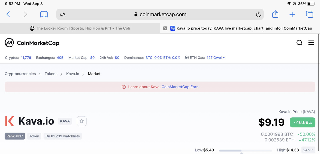Image resolution: width=320 pixels, height=154 pixels.
Task: Open the Kava.io breadcrumb link
Action: (x=73, y=74)
